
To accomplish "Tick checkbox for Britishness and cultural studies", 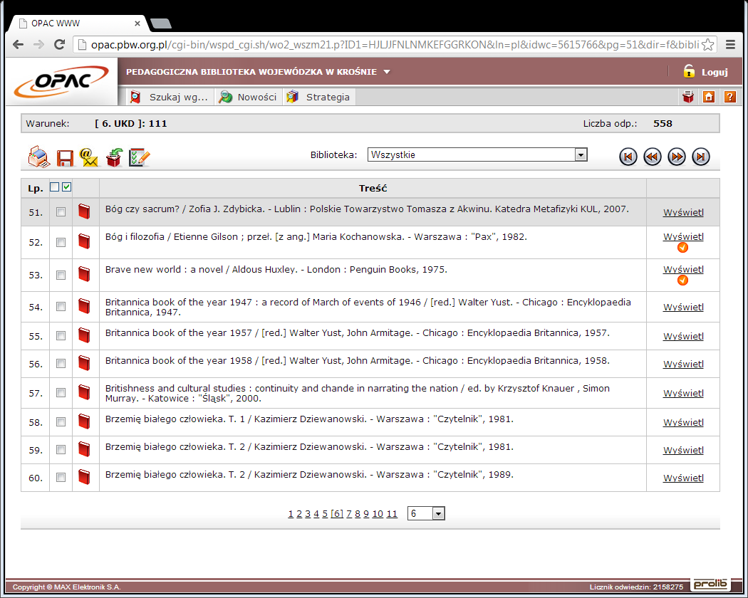I will [x=61, y=392].
